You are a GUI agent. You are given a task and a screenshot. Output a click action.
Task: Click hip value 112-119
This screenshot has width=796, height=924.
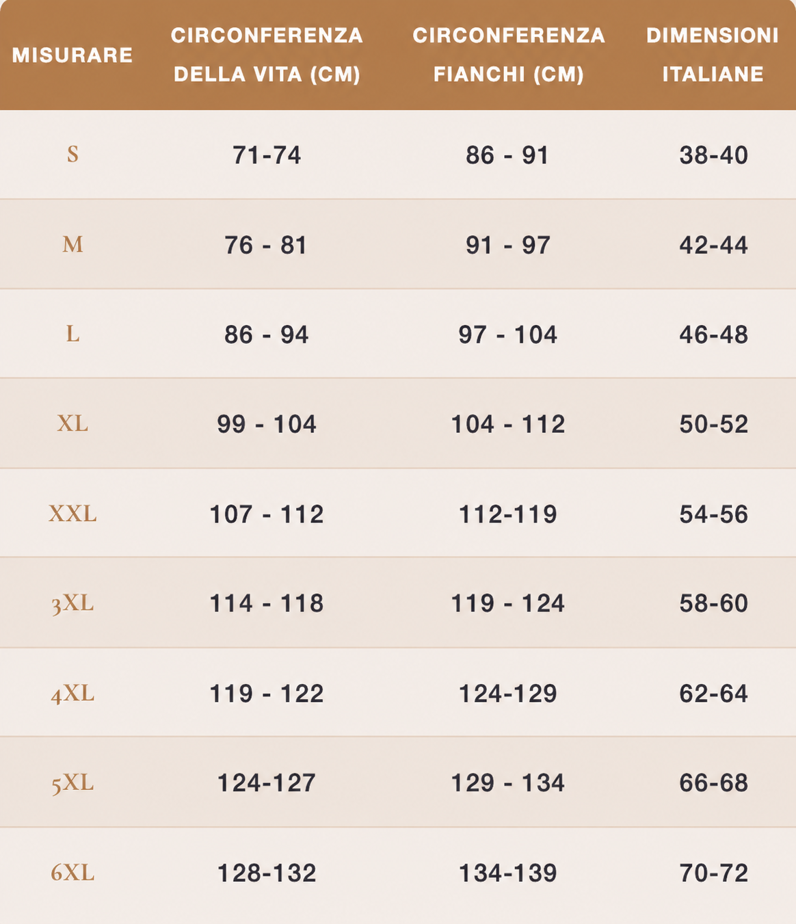(x=508, y=514)
